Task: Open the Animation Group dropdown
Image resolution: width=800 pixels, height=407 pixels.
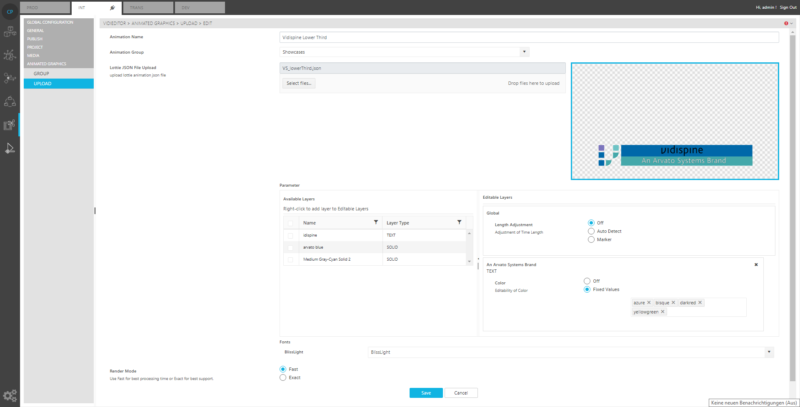Action: (524, 52)
